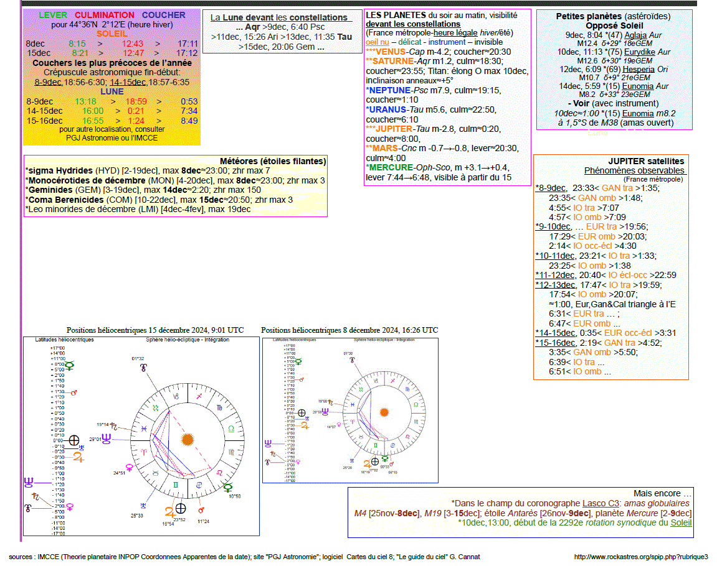Click the 'sigma Hydrides' meteor shower name
717x566 pixels.
(61, 170)
